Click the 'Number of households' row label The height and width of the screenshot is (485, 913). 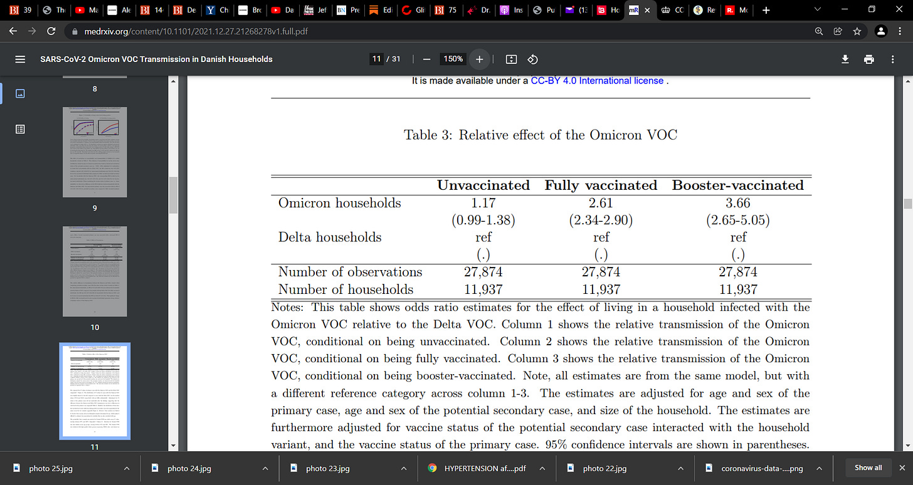point(346,289)
